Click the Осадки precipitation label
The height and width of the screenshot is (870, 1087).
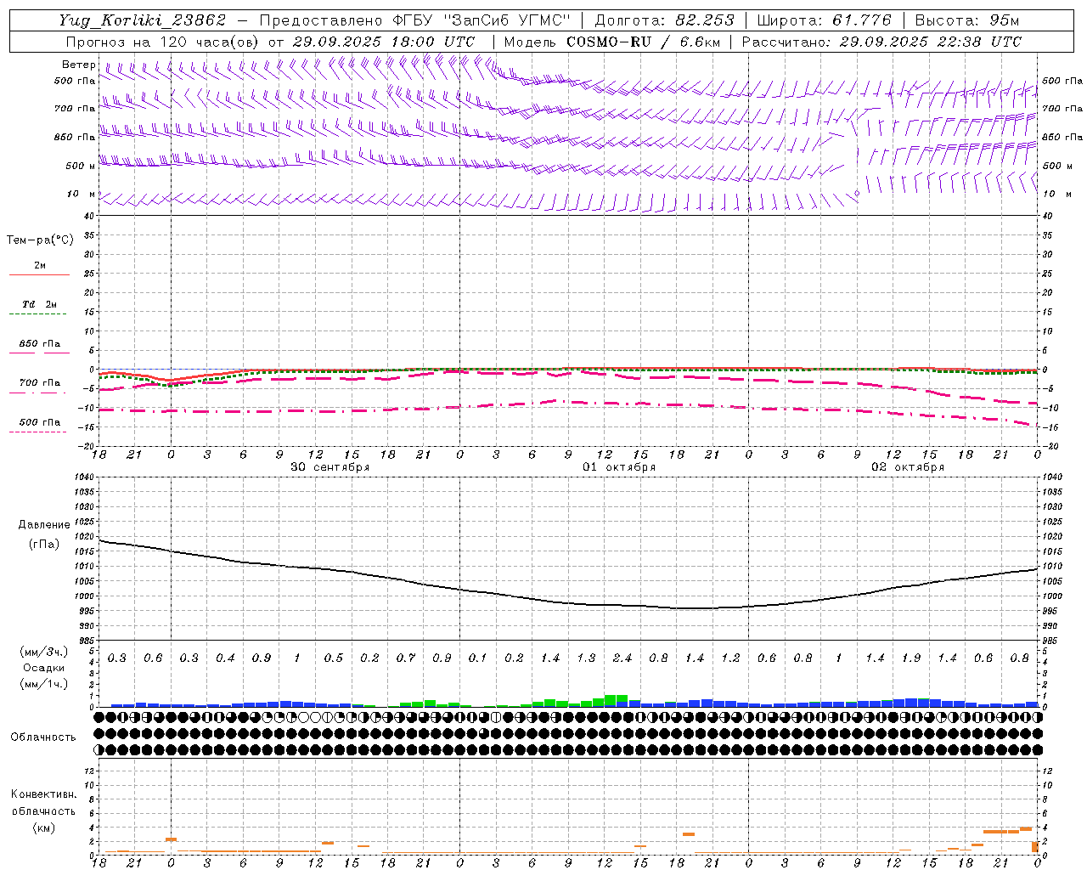[x=43, y=668]
